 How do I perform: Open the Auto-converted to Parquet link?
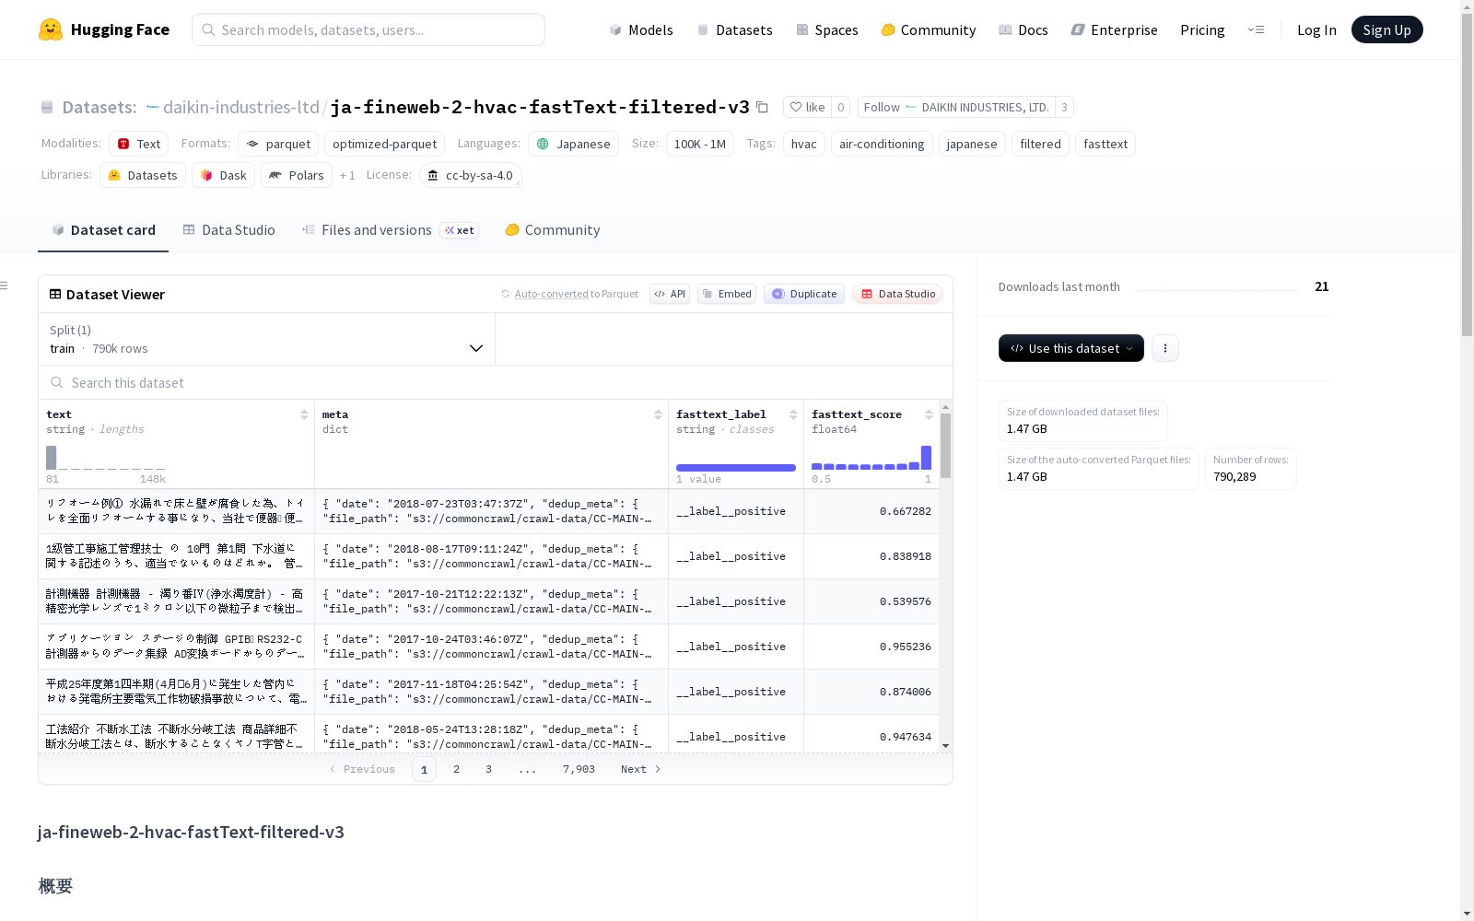551,294
